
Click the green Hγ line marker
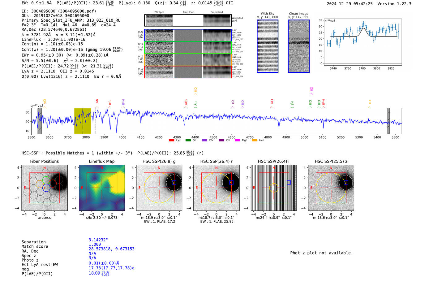(x=196, y=104)
